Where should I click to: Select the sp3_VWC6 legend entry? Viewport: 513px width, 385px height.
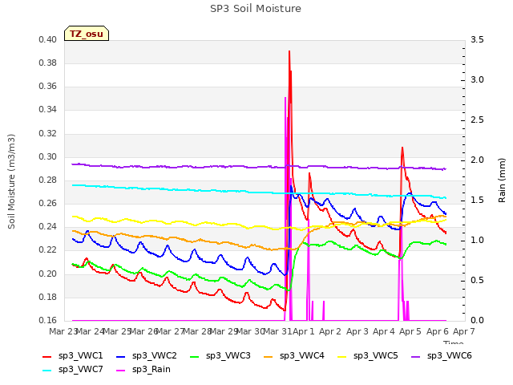(x=442, y=356)
